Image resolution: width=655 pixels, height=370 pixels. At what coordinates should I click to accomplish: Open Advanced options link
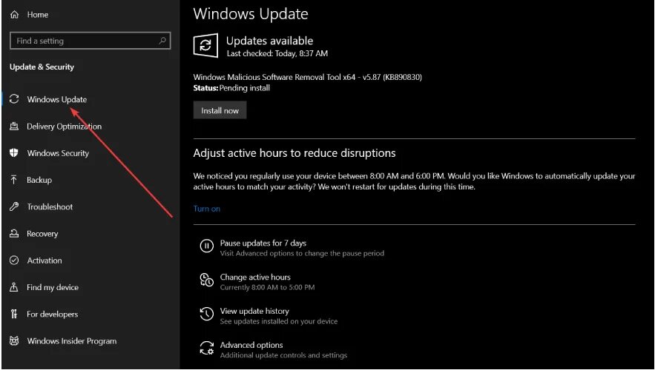[251, 345]
